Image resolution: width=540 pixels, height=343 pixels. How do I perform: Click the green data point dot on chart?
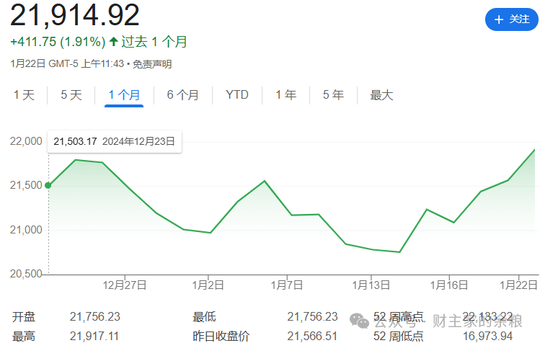48,185
